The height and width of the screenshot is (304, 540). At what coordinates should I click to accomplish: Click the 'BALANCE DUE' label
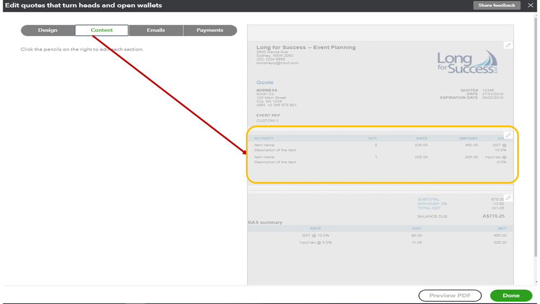432,216
